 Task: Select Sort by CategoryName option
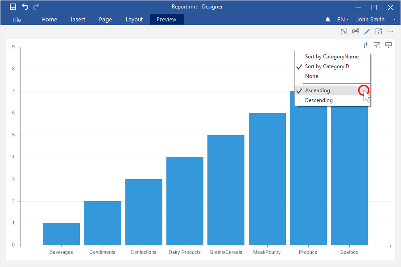[331, 57]
